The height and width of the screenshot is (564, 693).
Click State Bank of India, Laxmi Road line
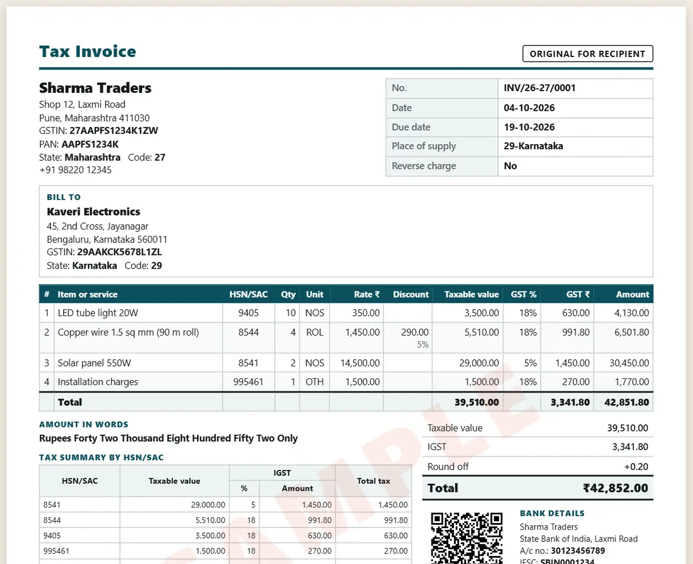[579, 539]
